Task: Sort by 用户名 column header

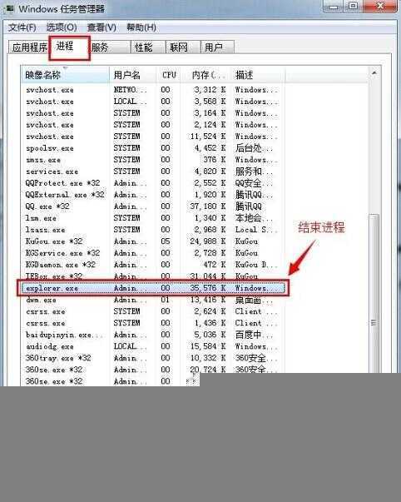Action: coord(133,75)
